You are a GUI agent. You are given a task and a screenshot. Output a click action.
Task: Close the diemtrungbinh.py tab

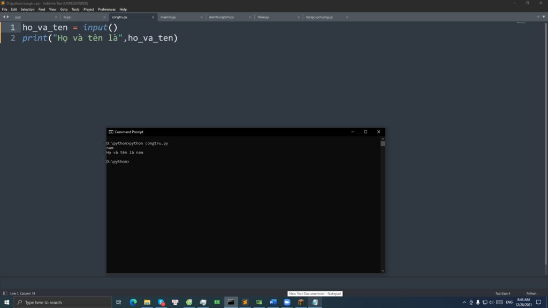250,17
